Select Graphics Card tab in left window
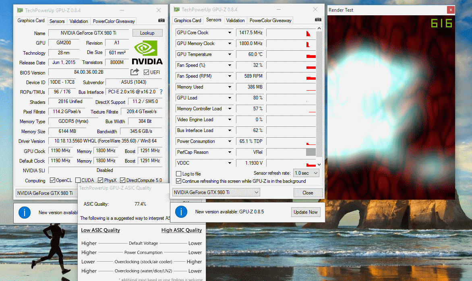The width and height of the screenshot is (472, 281). [31, 21]
